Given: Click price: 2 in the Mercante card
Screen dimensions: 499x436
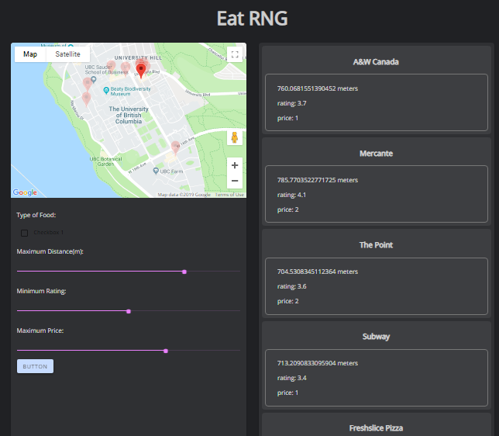Looking at the screenshot, I should pos(287,209).
